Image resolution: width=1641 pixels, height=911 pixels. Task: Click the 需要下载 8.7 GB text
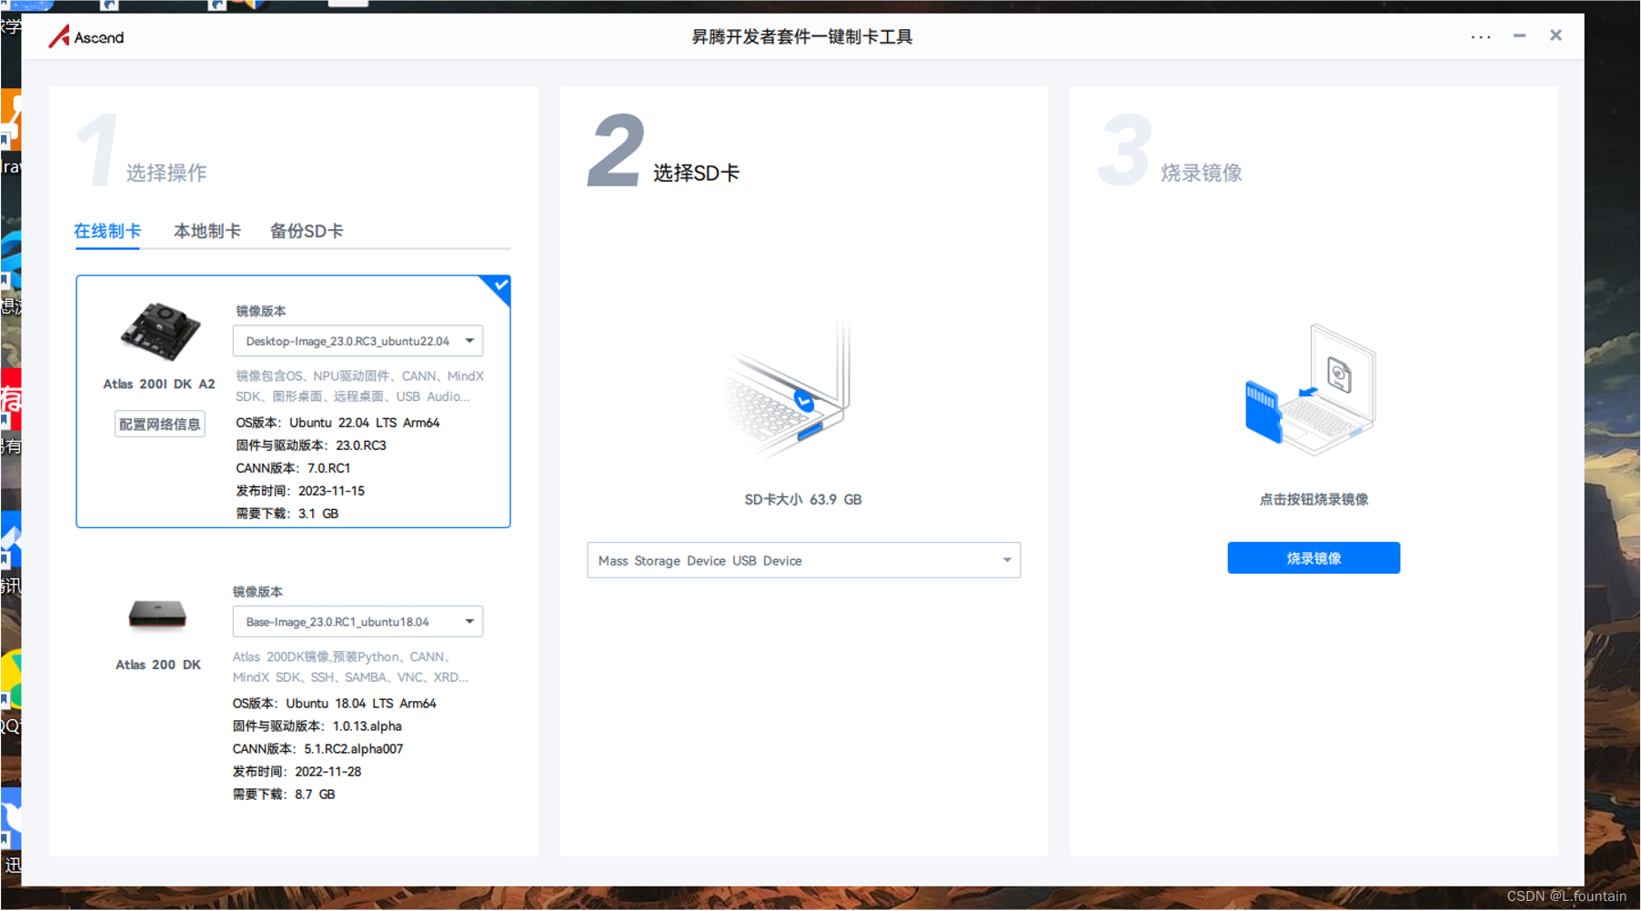(x=284, y=795)
